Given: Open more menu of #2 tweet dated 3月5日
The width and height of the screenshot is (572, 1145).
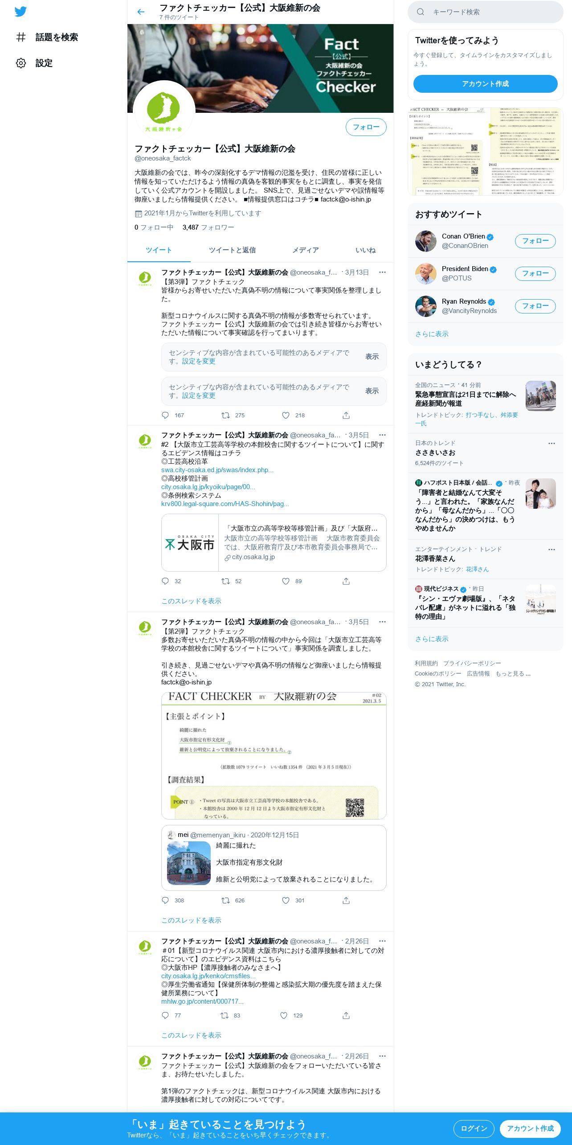Looking at the screenshot, I should pos(382,435).
